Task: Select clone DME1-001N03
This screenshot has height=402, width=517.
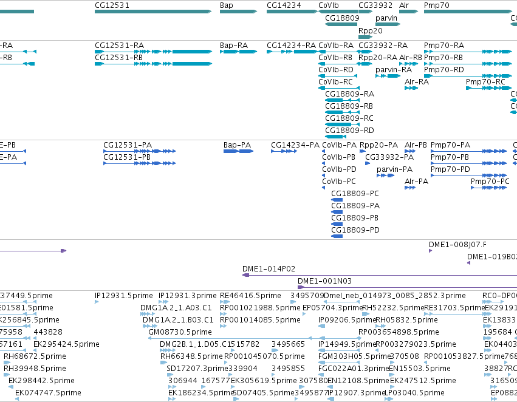Action: click(x=324, y=281)
